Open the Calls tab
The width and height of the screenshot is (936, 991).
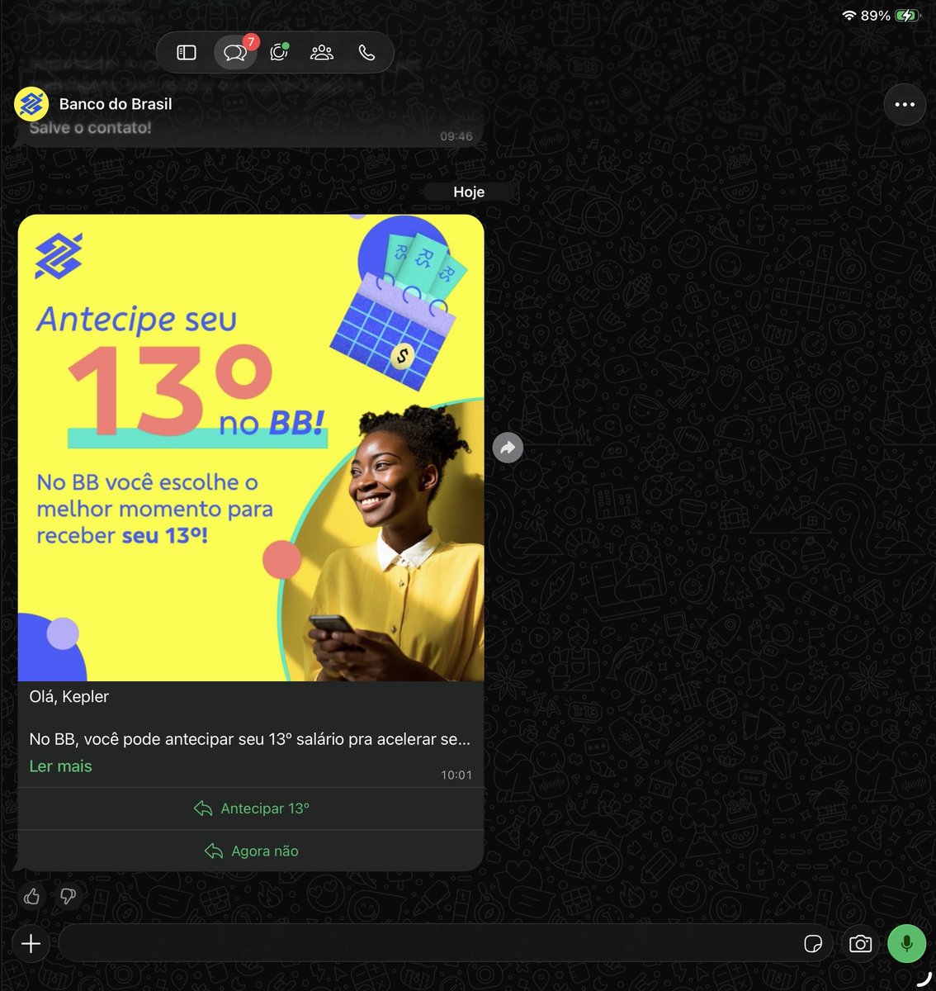pyautogui.click(x=366, y=53)
